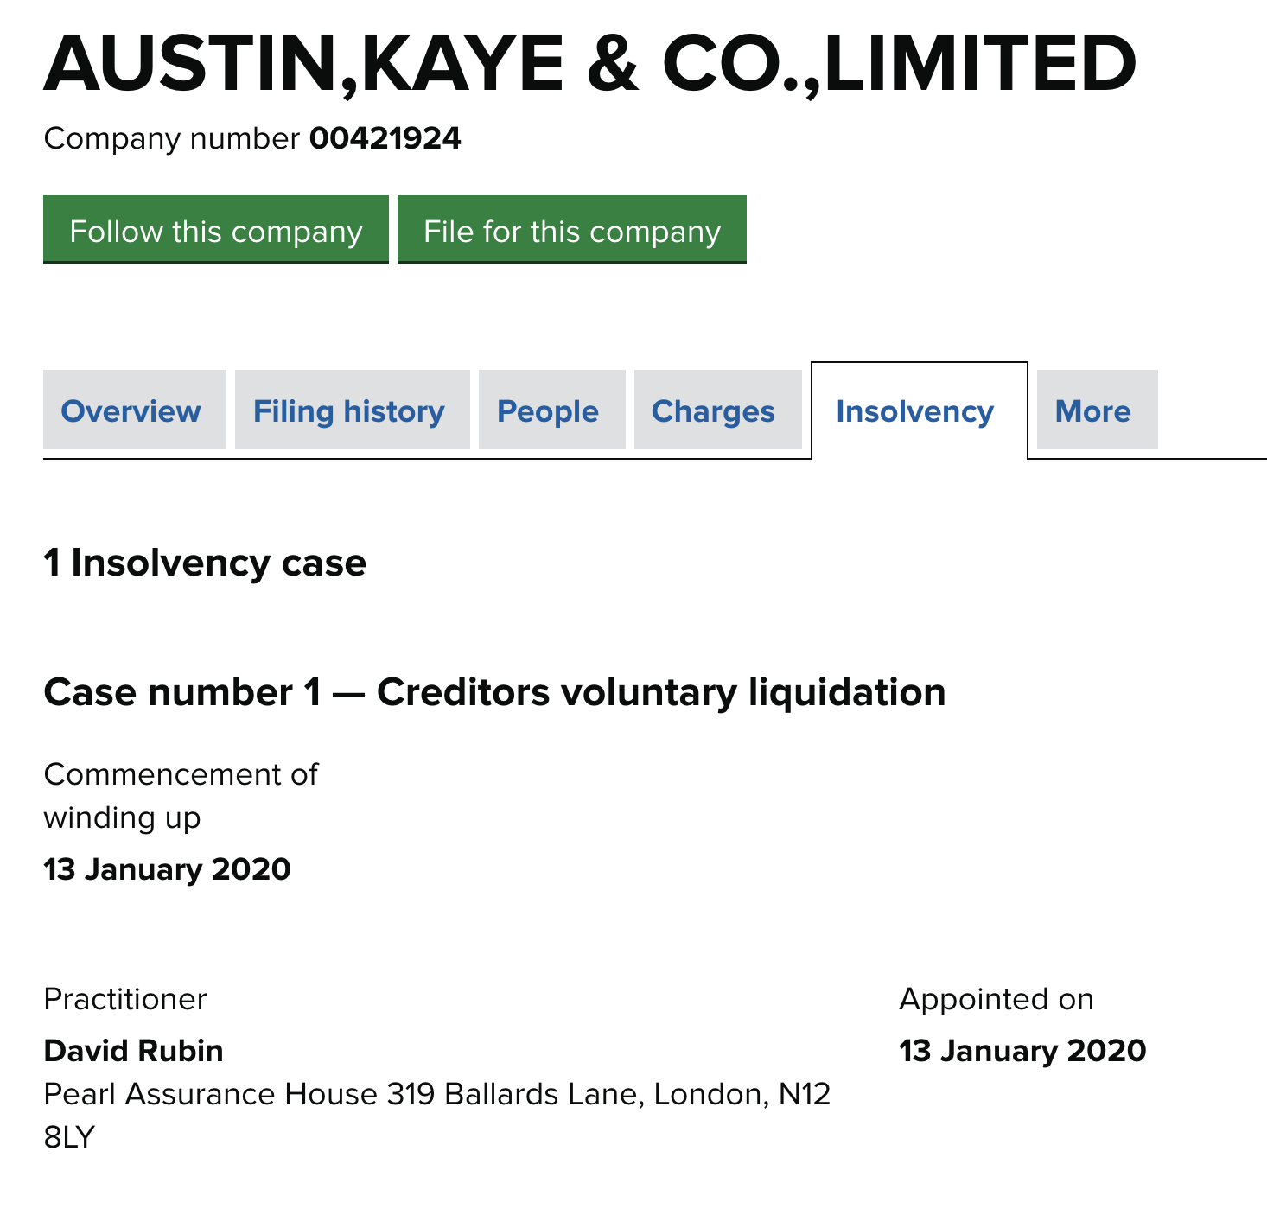The height and width of the screenshot is (1215, 1267).
Task: Click the "Company number" label text
Action: pos(171,138)
